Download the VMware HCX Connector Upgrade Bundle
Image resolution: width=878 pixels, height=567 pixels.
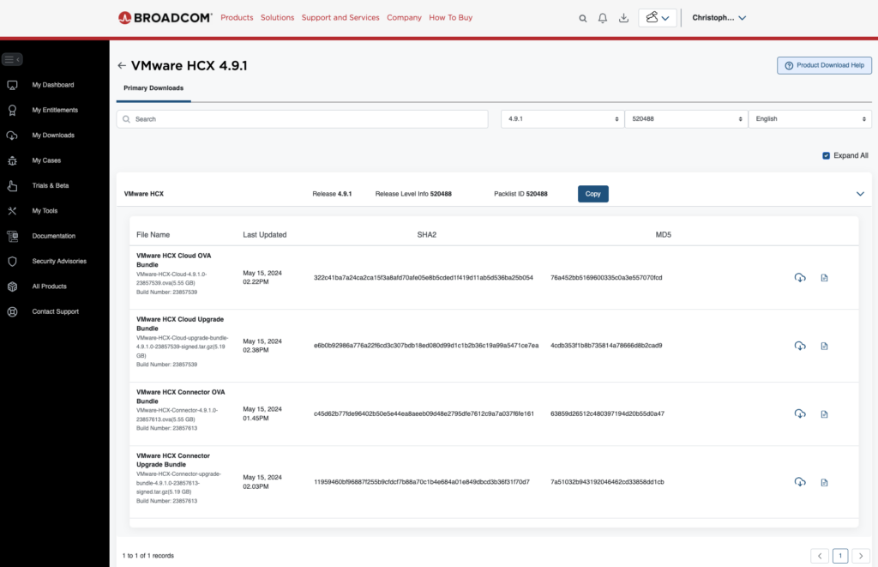[800, 482]
